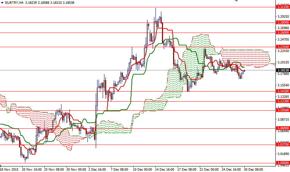Click the 7 Dec 08:00 time label

[119, 170]
